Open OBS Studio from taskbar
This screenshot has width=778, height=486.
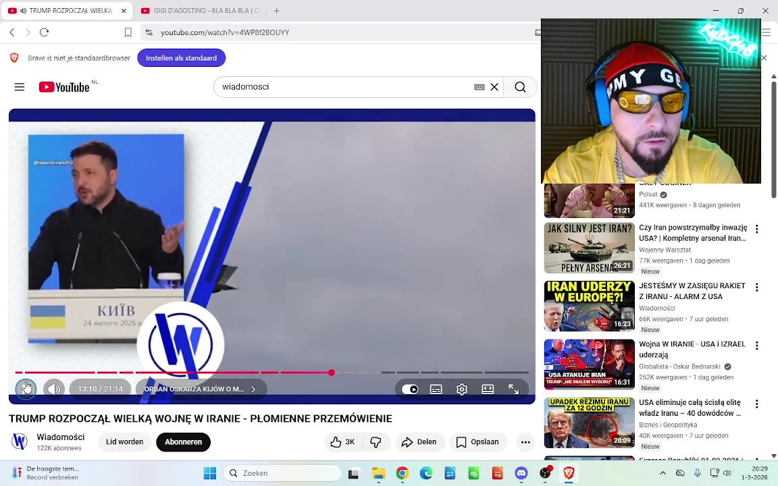pyautogui.click(x=545, y=473)
